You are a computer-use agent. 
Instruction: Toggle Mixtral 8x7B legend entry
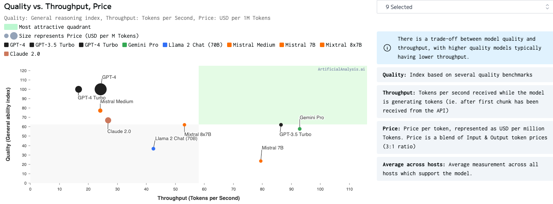(340, 45)
